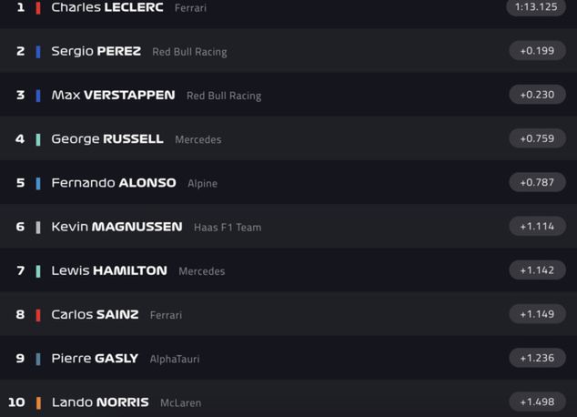
Task: Click AlphaTauri team label next to Gasly
Action: (175, 359)
